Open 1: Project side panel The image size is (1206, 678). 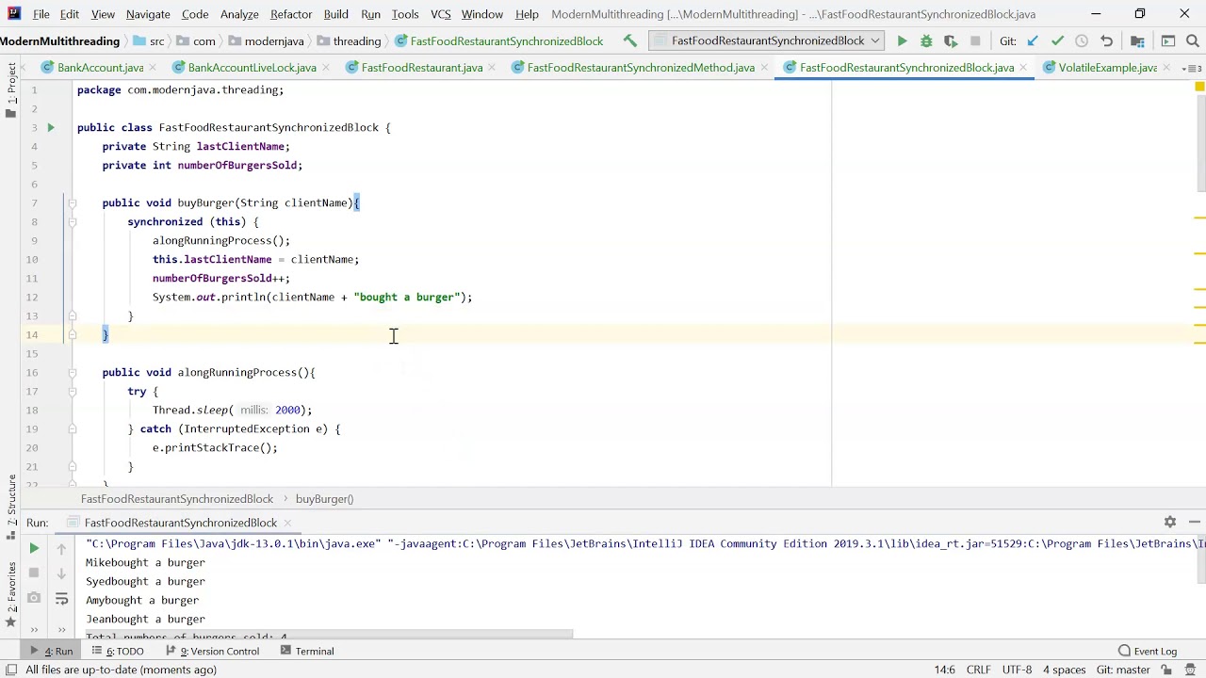10,90
